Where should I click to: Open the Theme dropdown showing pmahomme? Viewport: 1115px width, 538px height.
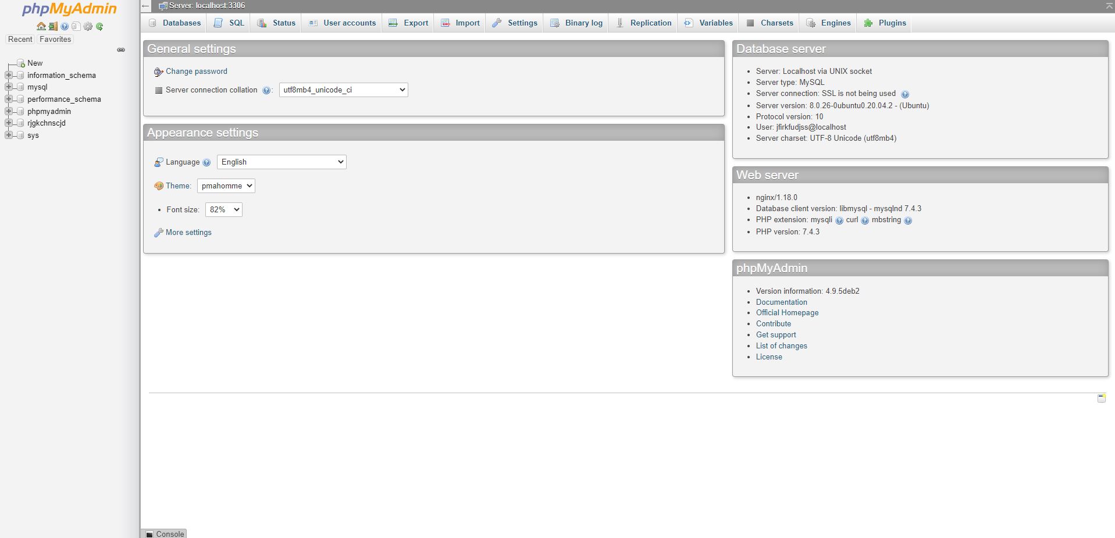click(x=226, y=186)
